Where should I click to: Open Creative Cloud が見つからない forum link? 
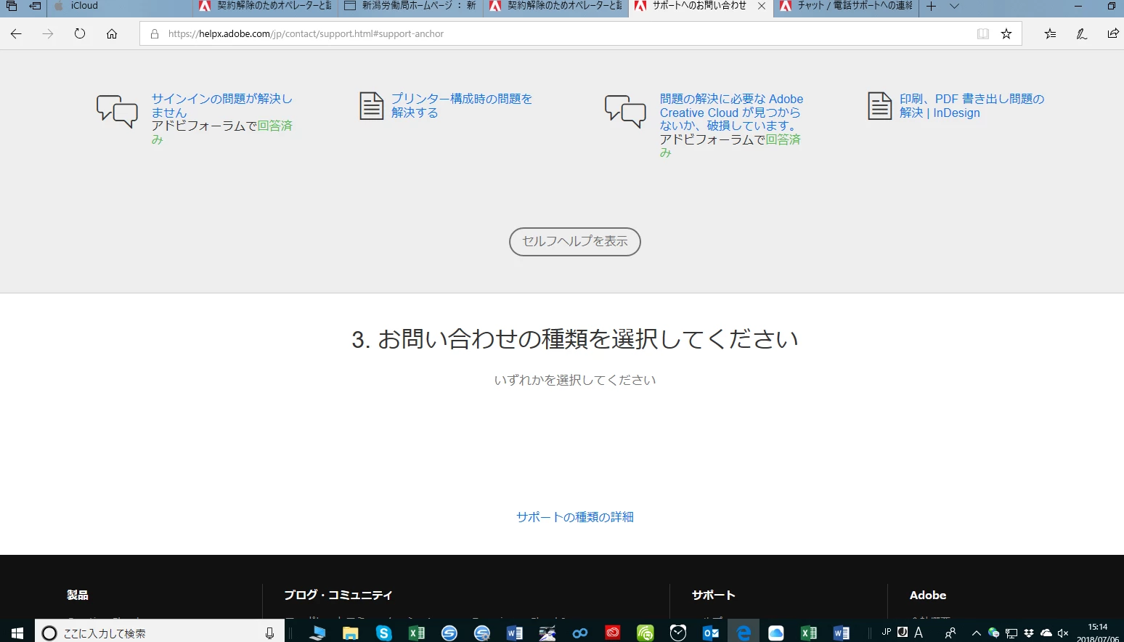coord(731,112)
